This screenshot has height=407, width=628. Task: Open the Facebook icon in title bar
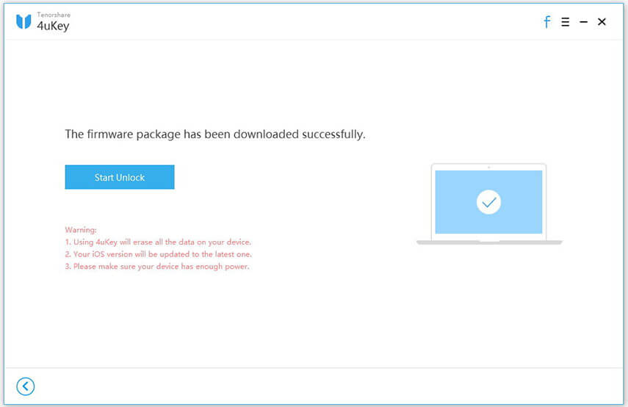tap(546, 21)
